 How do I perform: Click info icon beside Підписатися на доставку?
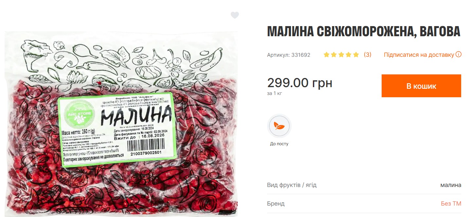[x=459, y=54]
